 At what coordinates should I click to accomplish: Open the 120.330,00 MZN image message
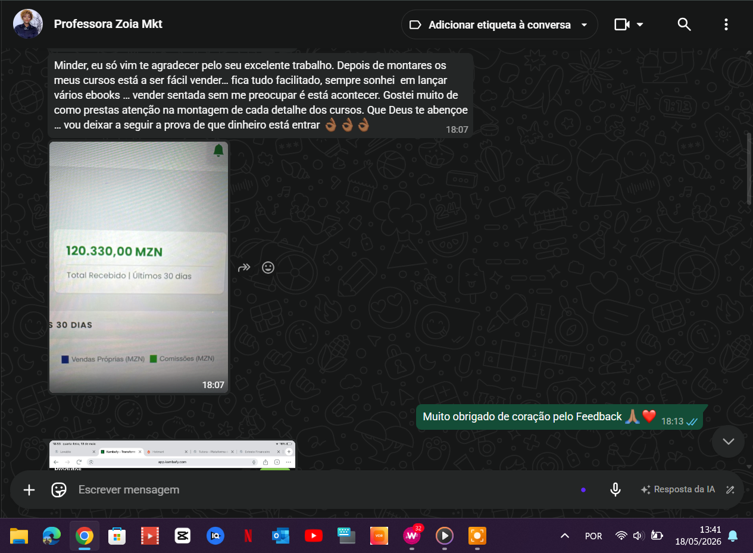139,267
